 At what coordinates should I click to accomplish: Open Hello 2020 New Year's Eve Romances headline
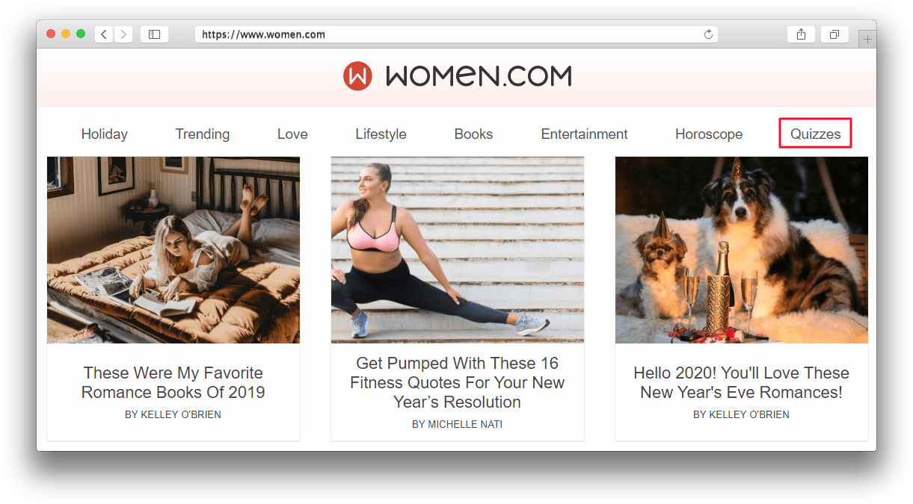(x=742, y=382)
